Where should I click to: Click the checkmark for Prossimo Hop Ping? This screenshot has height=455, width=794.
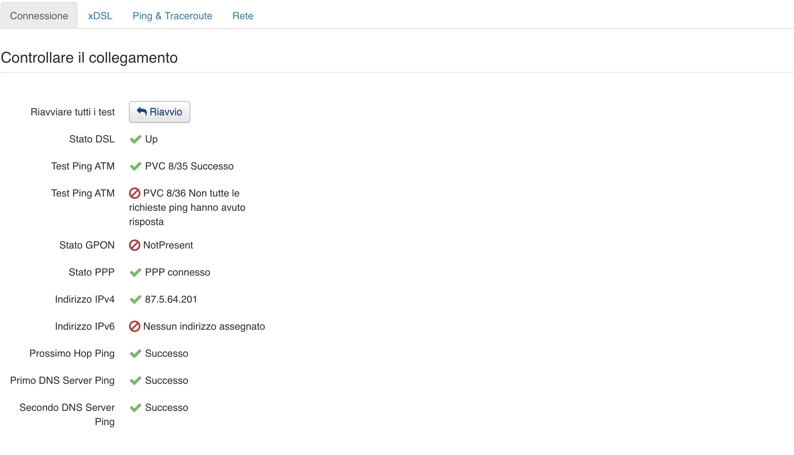(x=135, y=354)
